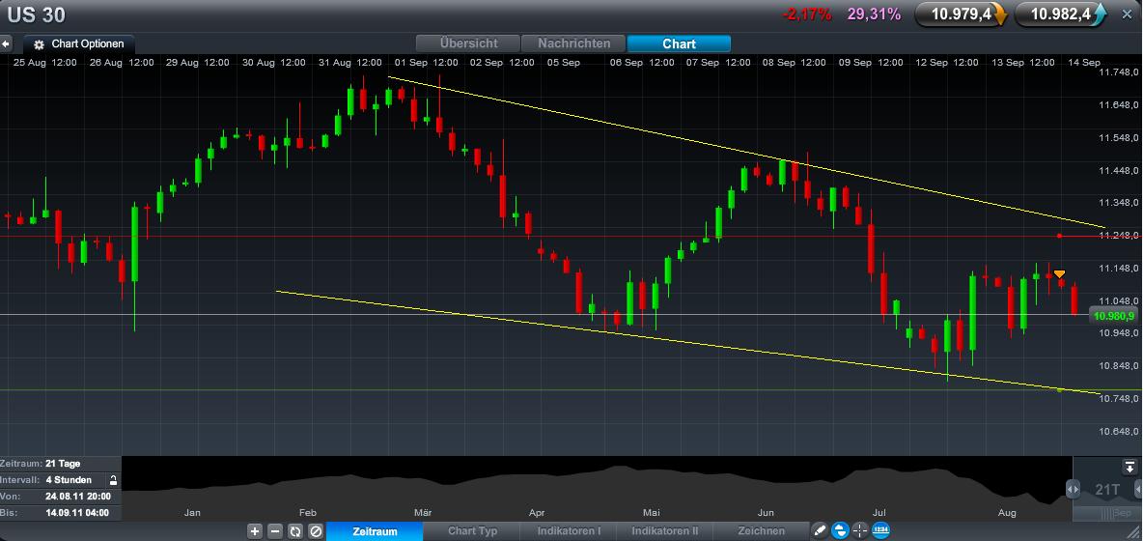Open the Indikatoren II tab

(664, 531)
